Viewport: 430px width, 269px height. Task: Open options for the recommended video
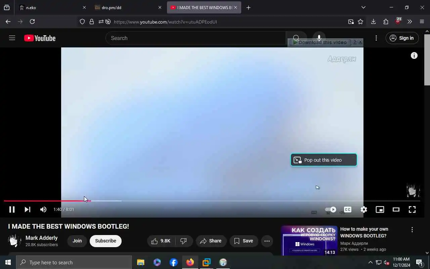point(412,230)
